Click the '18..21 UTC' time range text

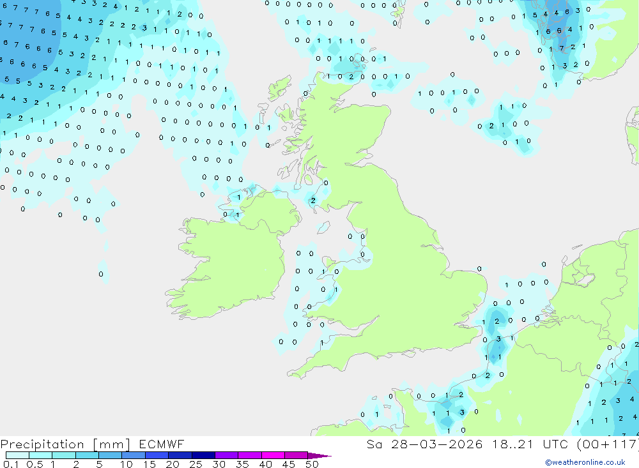click(x=530, y=444)
